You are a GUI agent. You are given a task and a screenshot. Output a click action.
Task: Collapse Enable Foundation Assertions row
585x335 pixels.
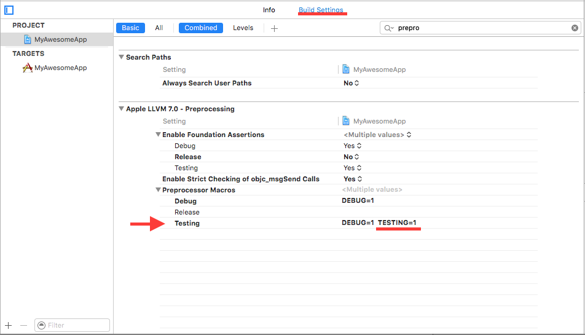point(158,135)
